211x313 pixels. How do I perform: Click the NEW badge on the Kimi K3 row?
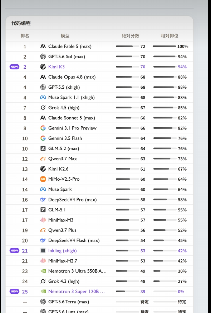click(14, 67)
